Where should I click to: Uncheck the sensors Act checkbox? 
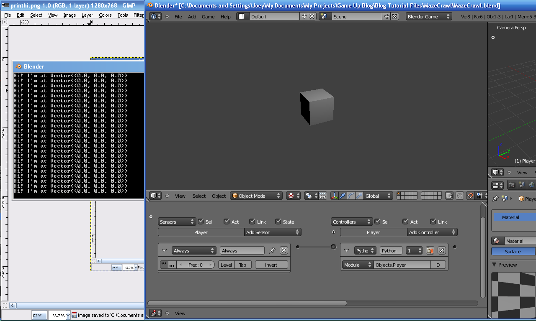tap(227, 222)
